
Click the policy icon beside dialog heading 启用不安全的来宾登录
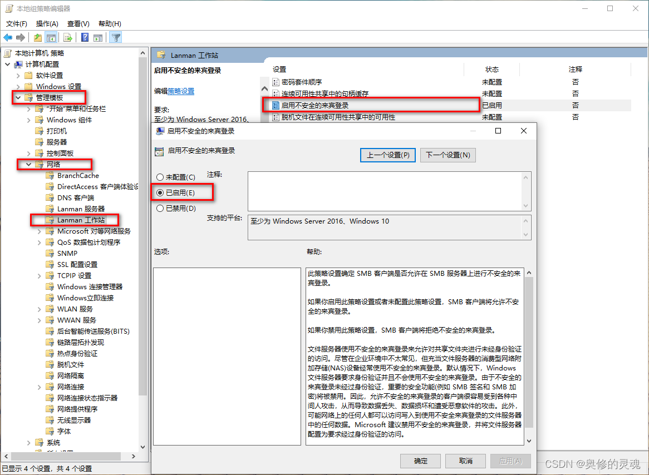point(159,151)
